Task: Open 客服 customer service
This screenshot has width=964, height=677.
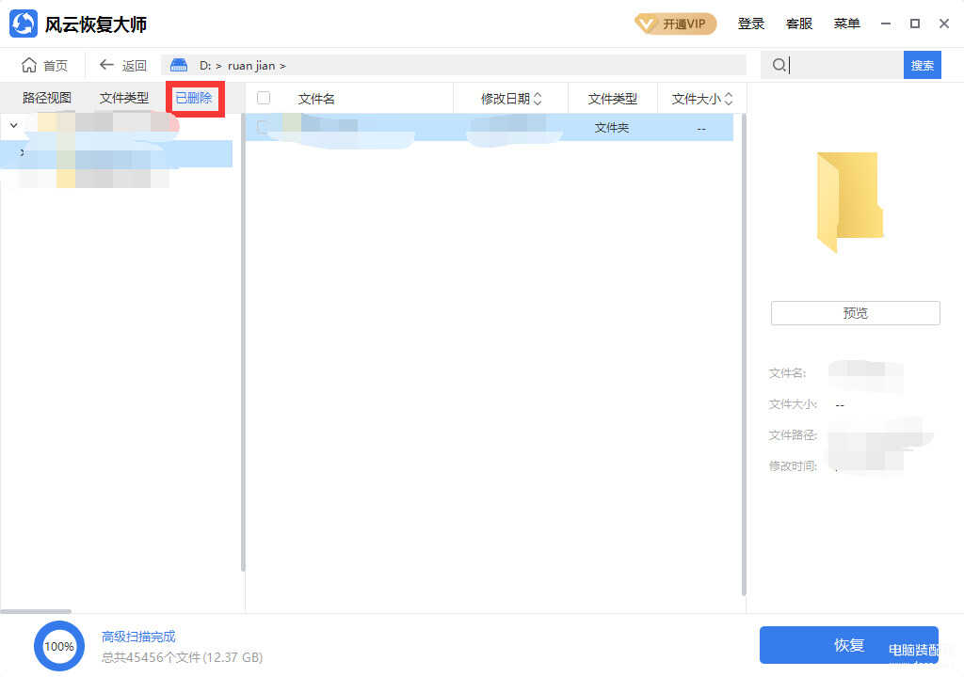Action: [798, 24]
